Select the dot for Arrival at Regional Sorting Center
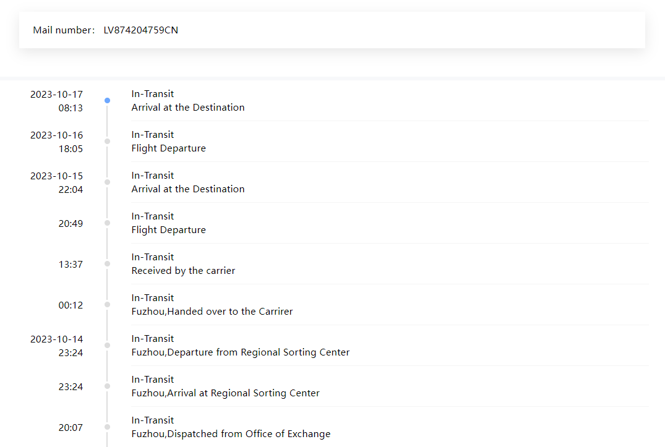This screenshot has height=447, width=665. (x=107, y=386)
